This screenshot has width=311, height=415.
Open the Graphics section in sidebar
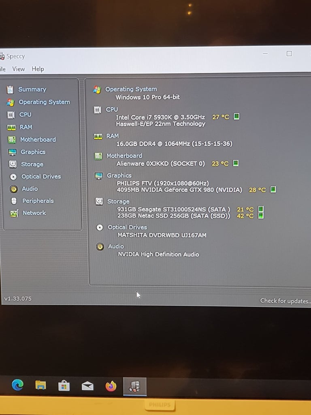tap(33, 152)
